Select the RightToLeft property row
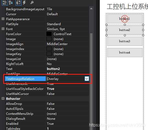Image resolution: width=148 pixels, height=130 pixels. [x=47, y=64]
